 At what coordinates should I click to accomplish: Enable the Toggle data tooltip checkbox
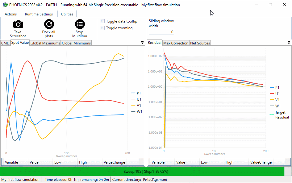[x=103, y=21]
